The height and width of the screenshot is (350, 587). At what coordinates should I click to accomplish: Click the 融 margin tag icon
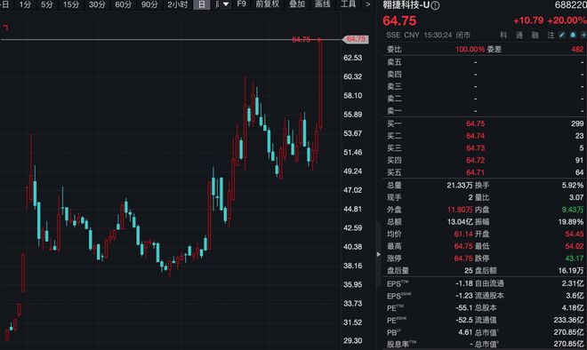coord(535,36)
